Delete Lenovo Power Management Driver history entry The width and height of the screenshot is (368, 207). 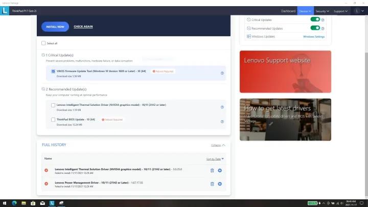pyautogui.click(x=212, y=184)
